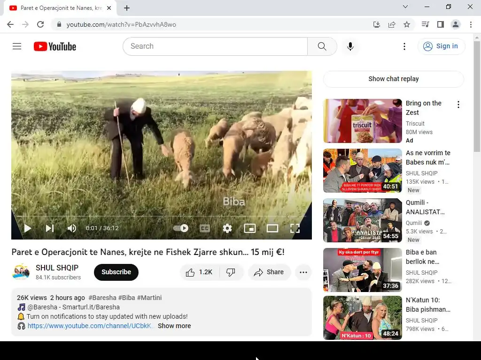Share this video
The height and width of the screenshot is (360, 481).
point(269,272)
